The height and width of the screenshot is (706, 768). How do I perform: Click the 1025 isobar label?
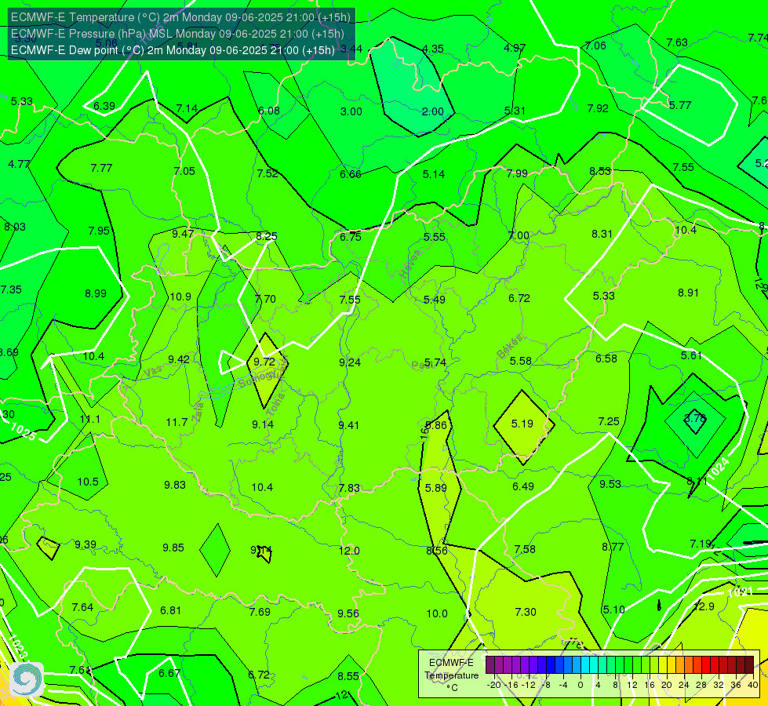(x=23, y=431)
